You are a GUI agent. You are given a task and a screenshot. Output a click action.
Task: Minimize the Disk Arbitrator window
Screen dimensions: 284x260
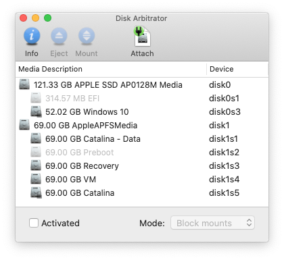(x=36, y=18)
